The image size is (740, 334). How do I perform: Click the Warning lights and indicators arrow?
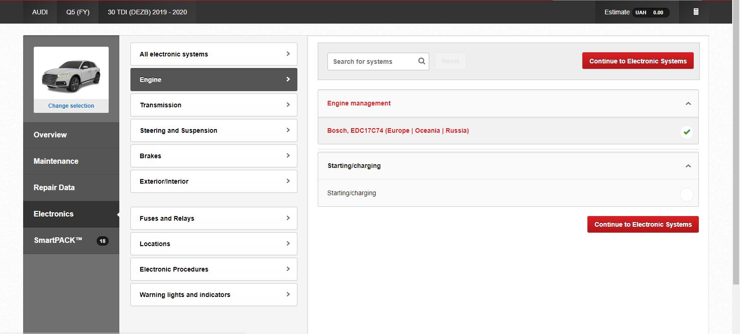click(x=288, y=295)
